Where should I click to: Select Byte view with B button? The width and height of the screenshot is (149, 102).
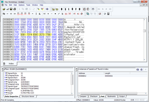click(x=62, y=9)
